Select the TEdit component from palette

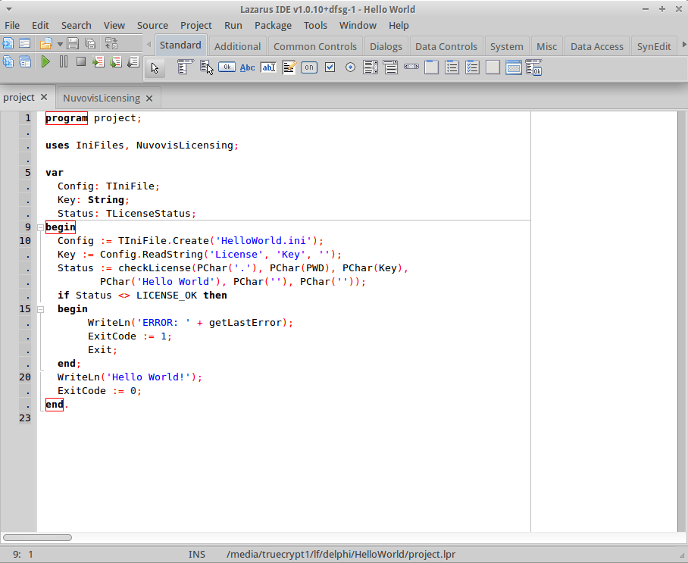coord(267,67)
